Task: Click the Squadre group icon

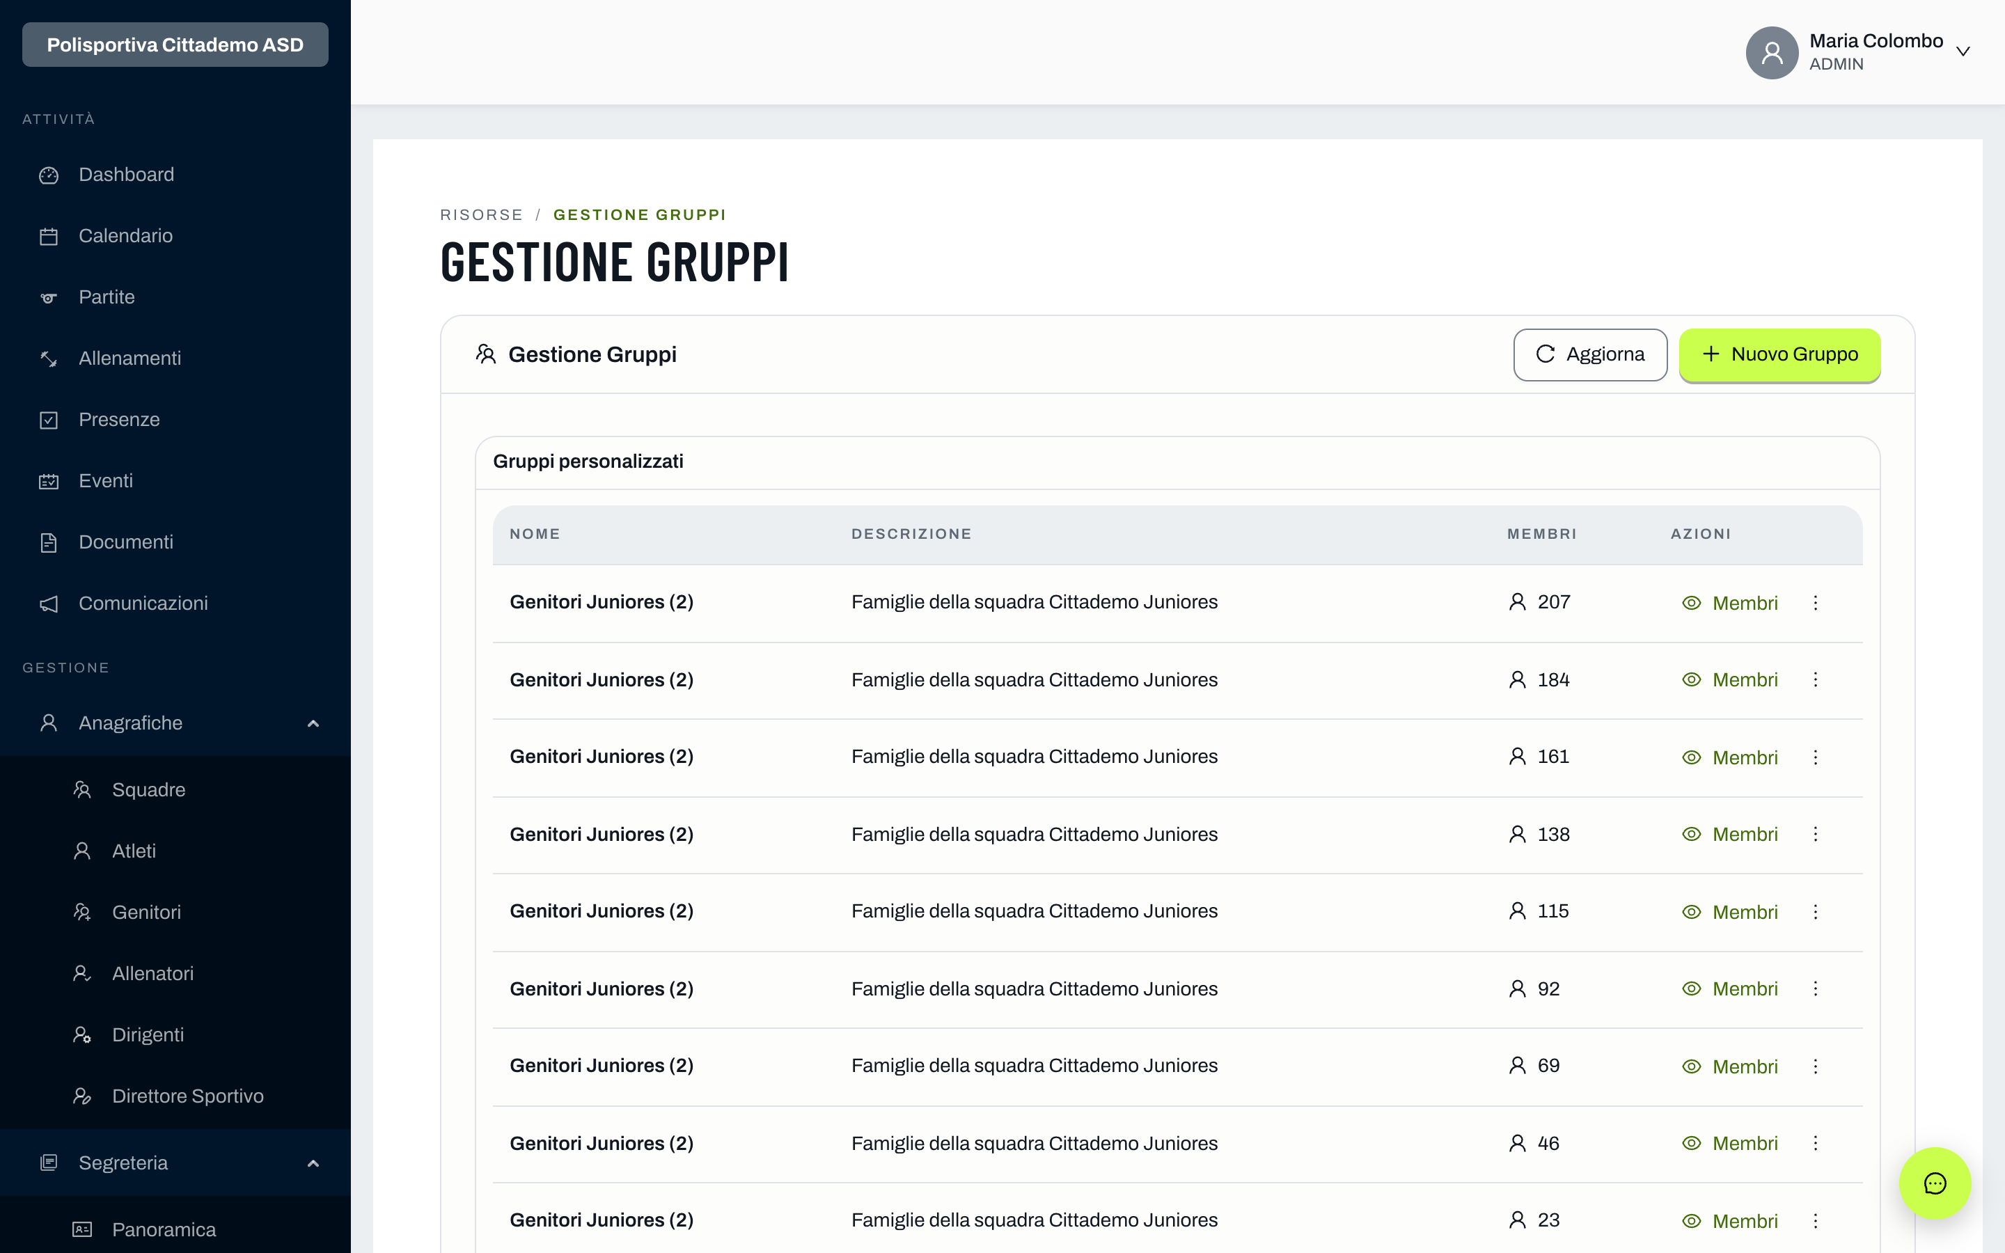Action: [x=82, y=790]
